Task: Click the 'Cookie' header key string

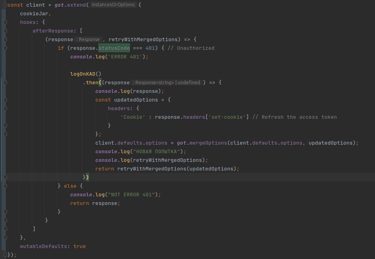Action: tap(133, 117)
